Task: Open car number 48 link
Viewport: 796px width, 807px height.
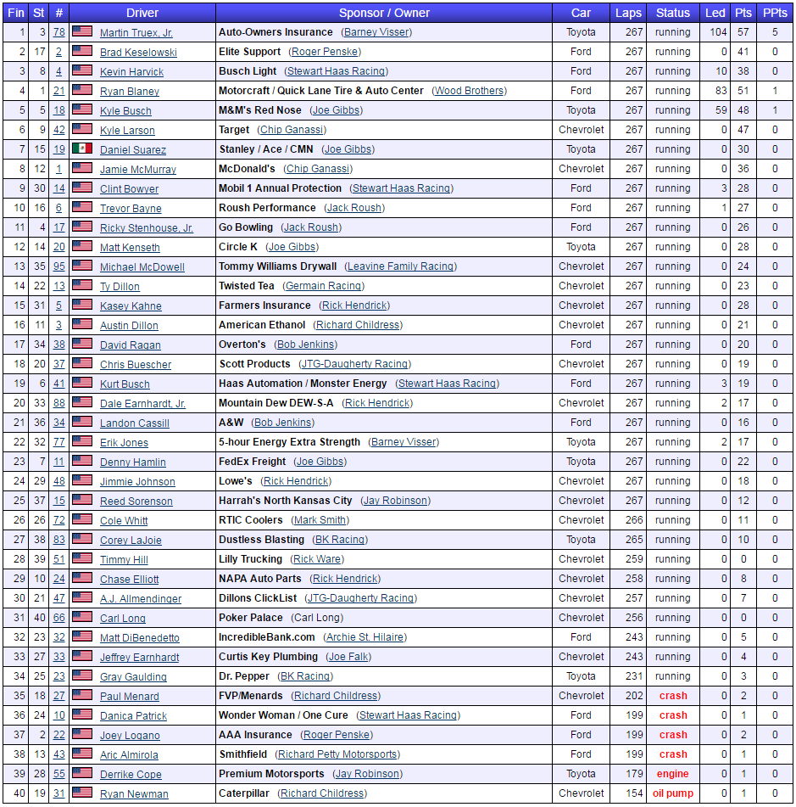Action: [x=59, y=480]
